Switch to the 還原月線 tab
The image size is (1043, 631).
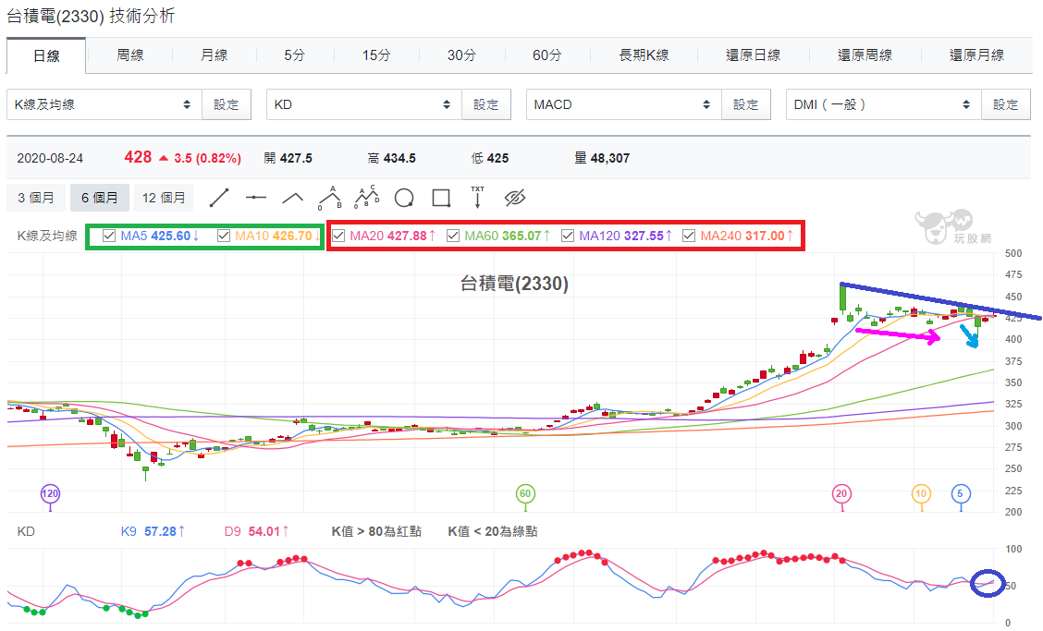pyautogui.click(x=976, y=55)
